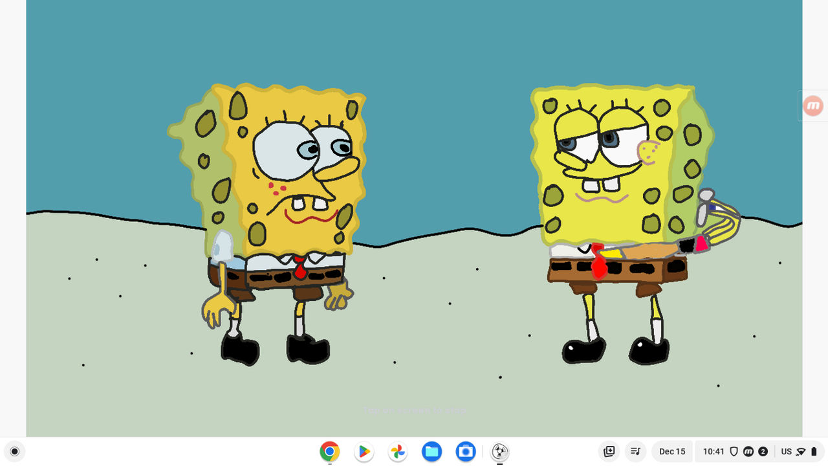828x466 pixels.
Task: Open the US keyboard layout selector
Action: click(786, 451)
